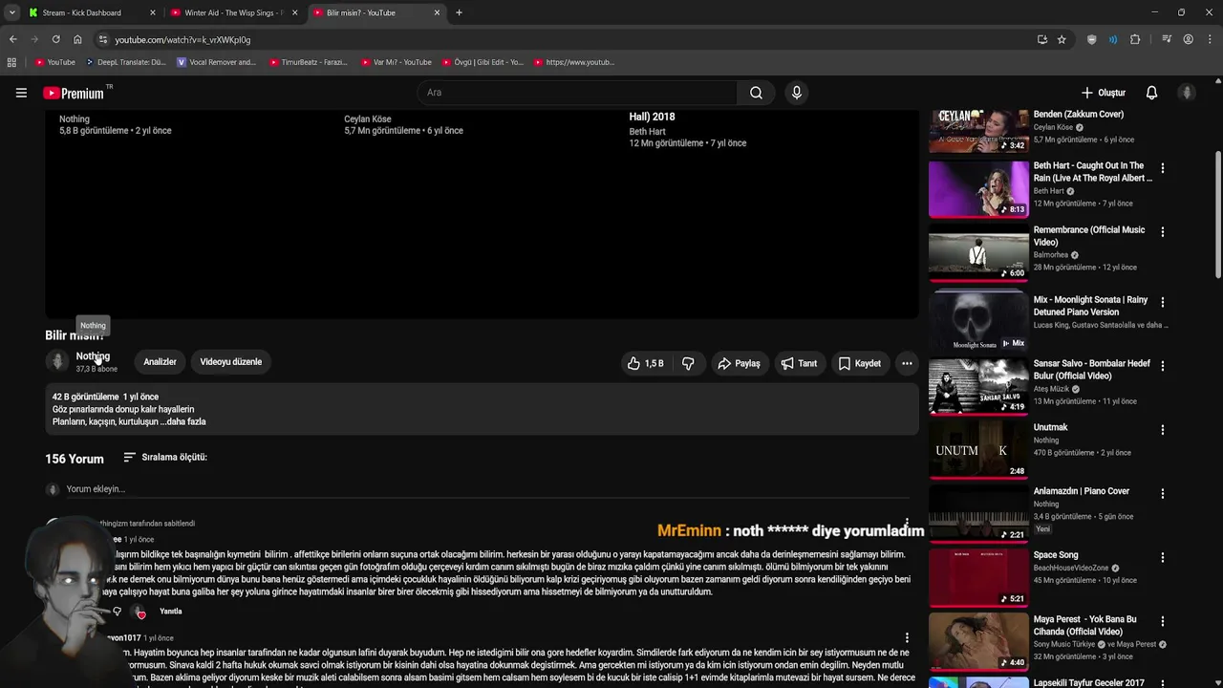1223x688 pixels.
Task: Open options for the Beth Hart video
Action: click(x=1163, y=168)
